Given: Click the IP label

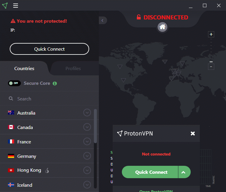Looking at the screenshot, I should click(13, 30).
